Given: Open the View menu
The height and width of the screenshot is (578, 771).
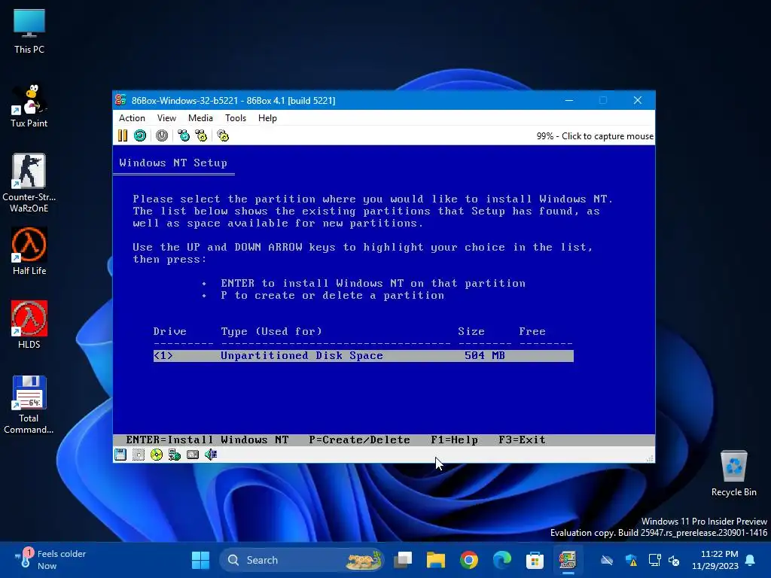Looking at the screenshot, I should [166, 118].
